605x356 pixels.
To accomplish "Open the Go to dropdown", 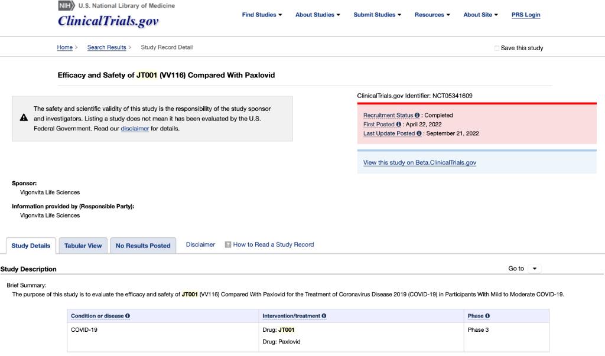I will point(534,269).
